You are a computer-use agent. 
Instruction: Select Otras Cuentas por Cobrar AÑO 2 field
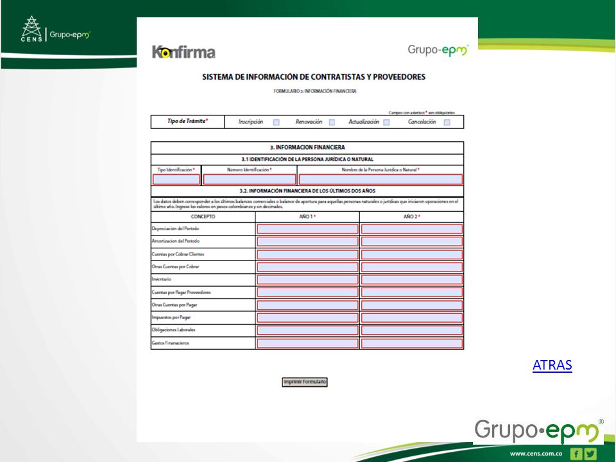(412, 267)
